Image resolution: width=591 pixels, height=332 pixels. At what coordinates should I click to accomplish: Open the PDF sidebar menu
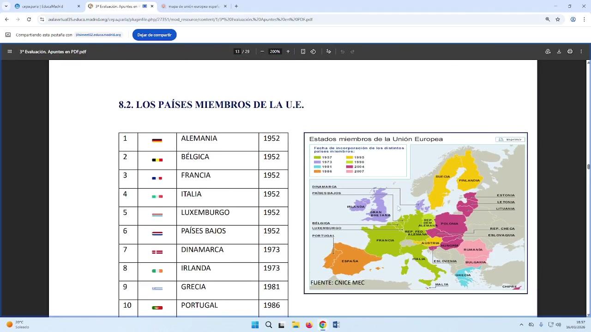[x=10, y=52]
